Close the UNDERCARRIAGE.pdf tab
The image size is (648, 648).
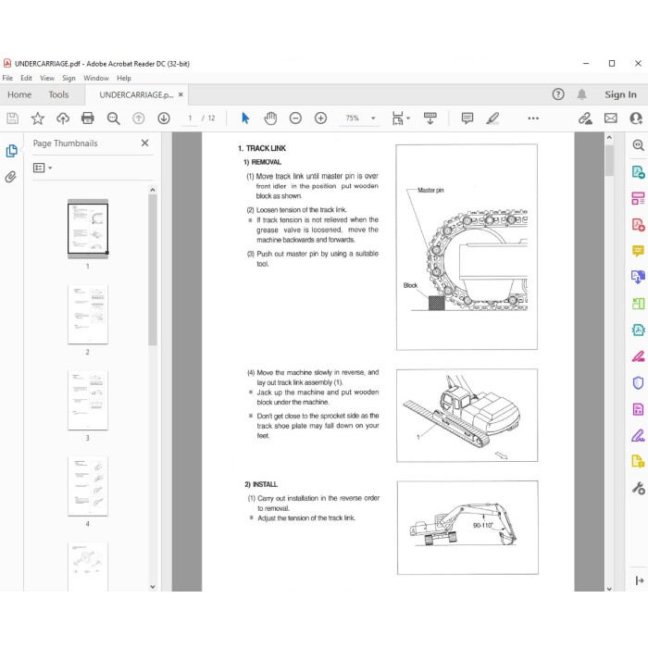pos(181,94)
